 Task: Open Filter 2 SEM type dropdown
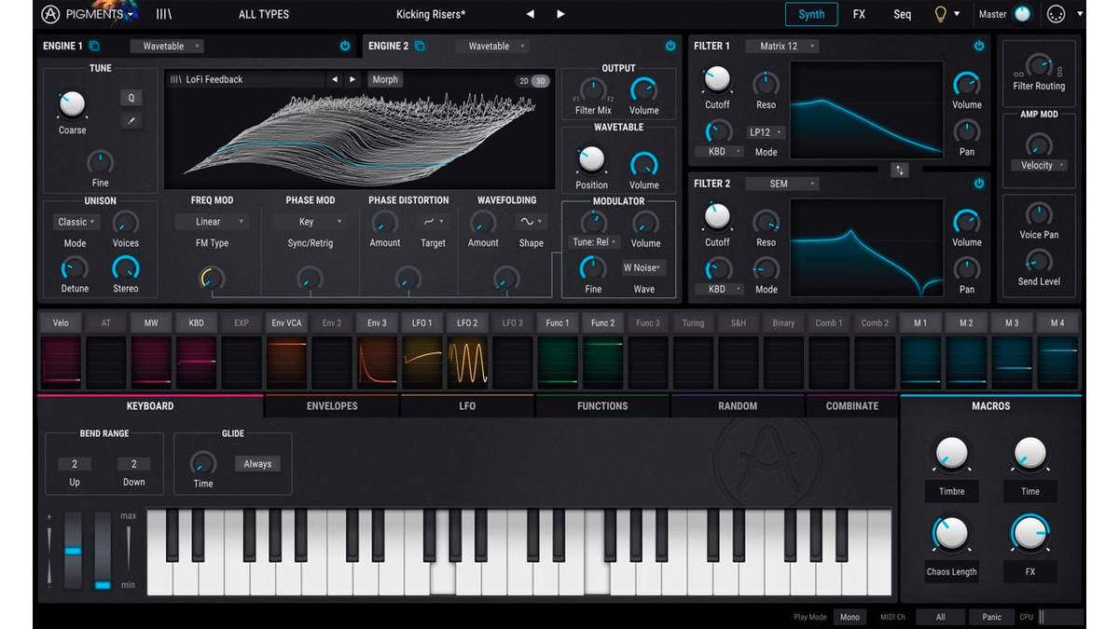(x=782, y=184)
